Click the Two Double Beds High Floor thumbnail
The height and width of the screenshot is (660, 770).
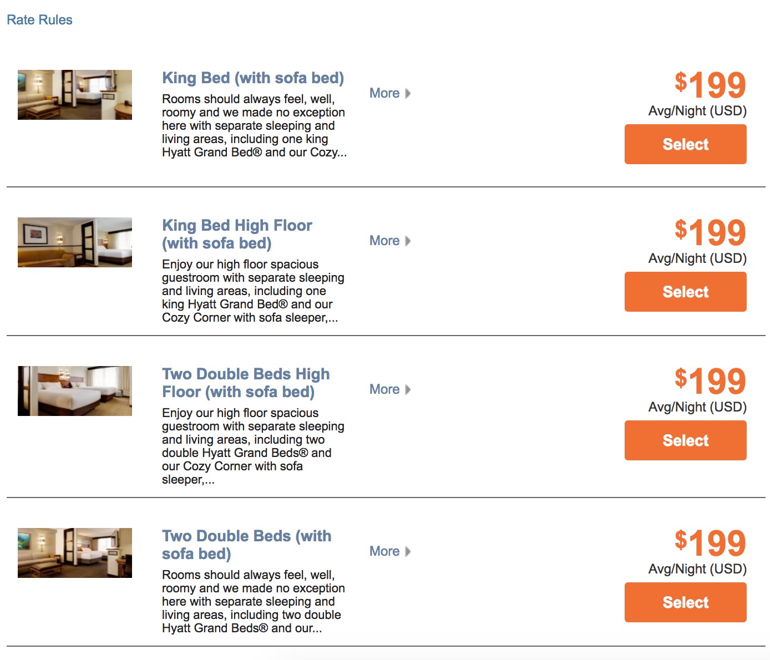point(75,391)
